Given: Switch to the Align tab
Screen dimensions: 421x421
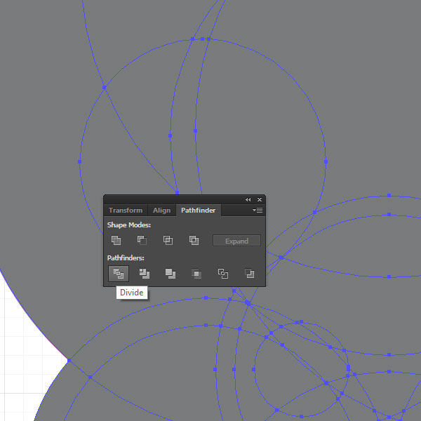Looking at the screenshot, I should click(161, 210).
